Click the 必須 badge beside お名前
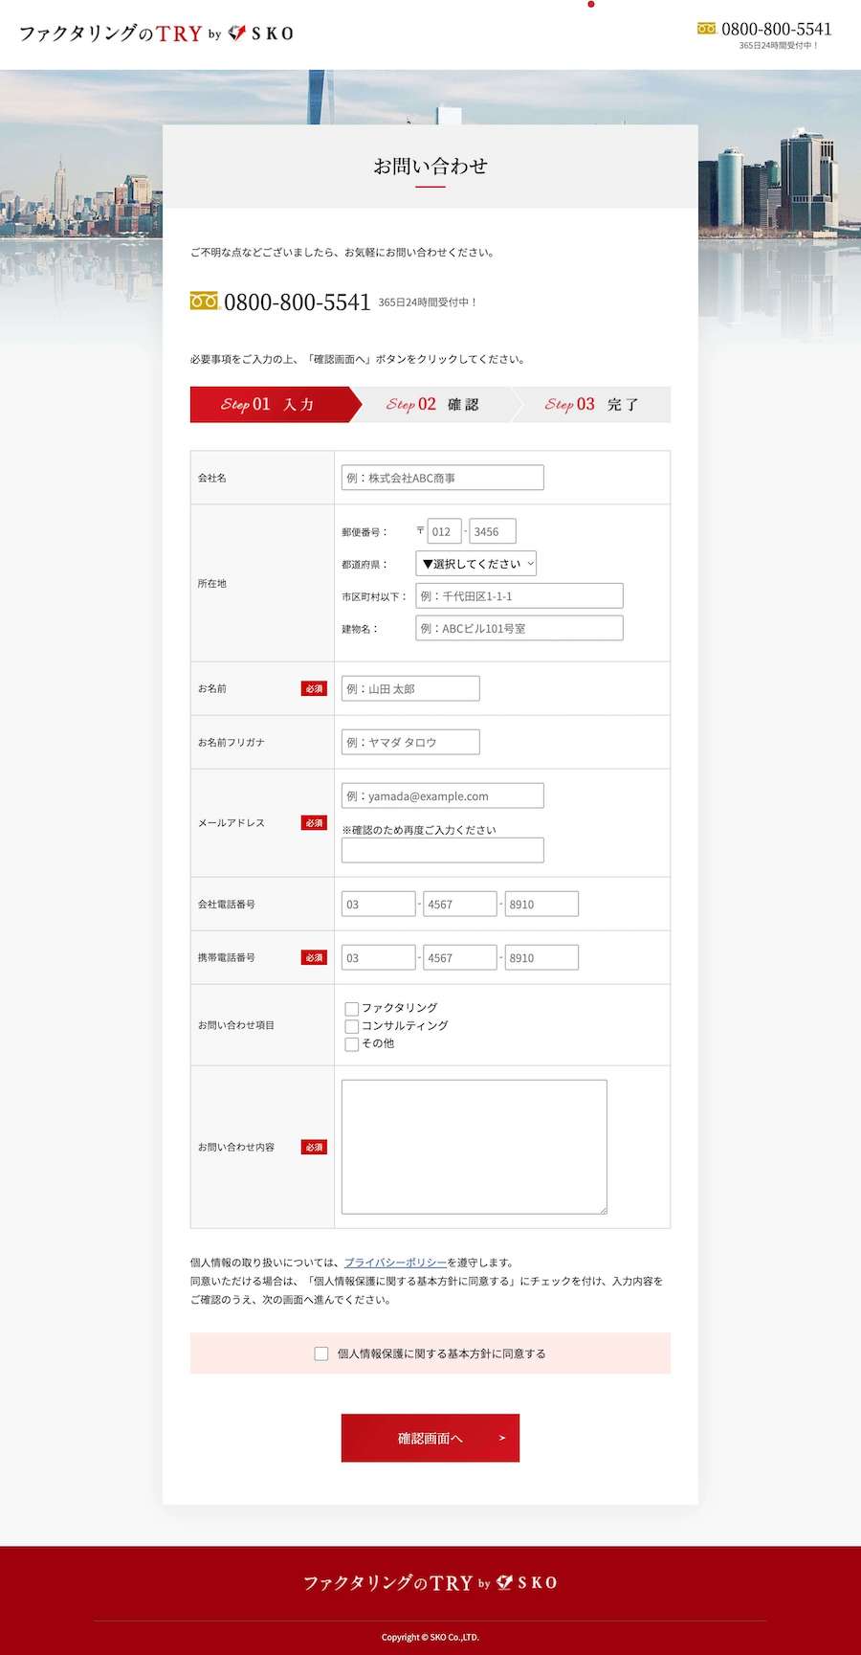This screenshot has height=1655, width=861. click(314, 688)
